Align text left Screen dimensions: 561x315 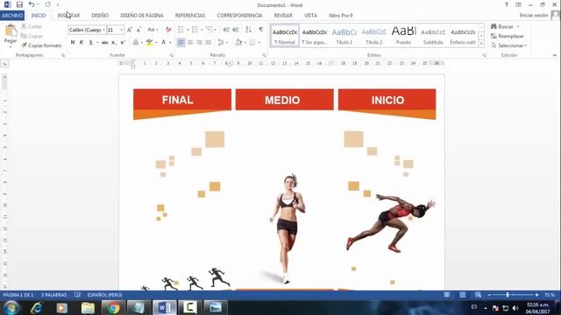click(x=181, y=43)
